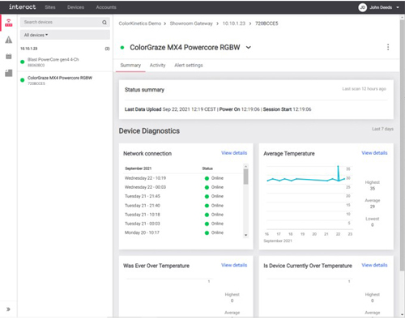View details of Average Temperature
Viewport: 405px width, 324px height.
374,153
